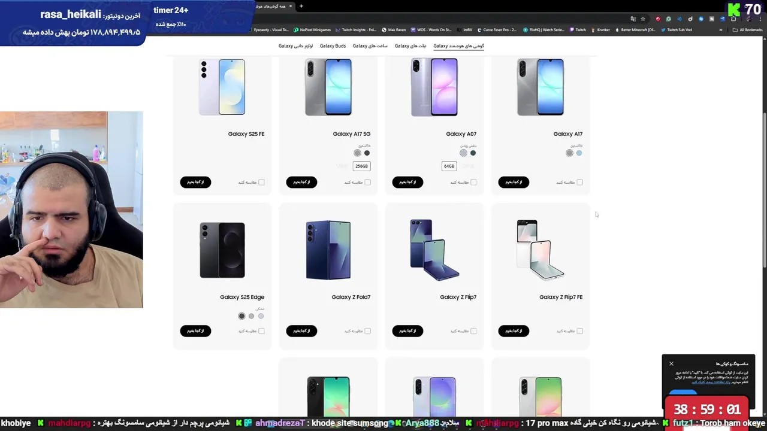The image size is (767, 431).
Task: Open the Galaxy S25 Edge product image
Action: pos(222,250)
